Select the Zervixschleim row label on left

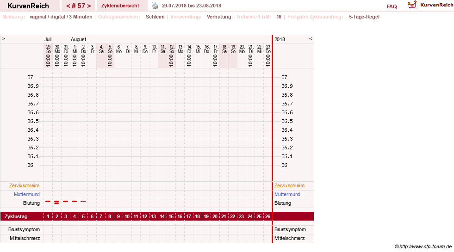click(x=25, y=185)
